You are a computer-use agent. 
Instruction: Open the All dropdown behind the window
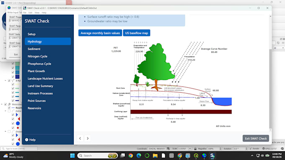278,48
